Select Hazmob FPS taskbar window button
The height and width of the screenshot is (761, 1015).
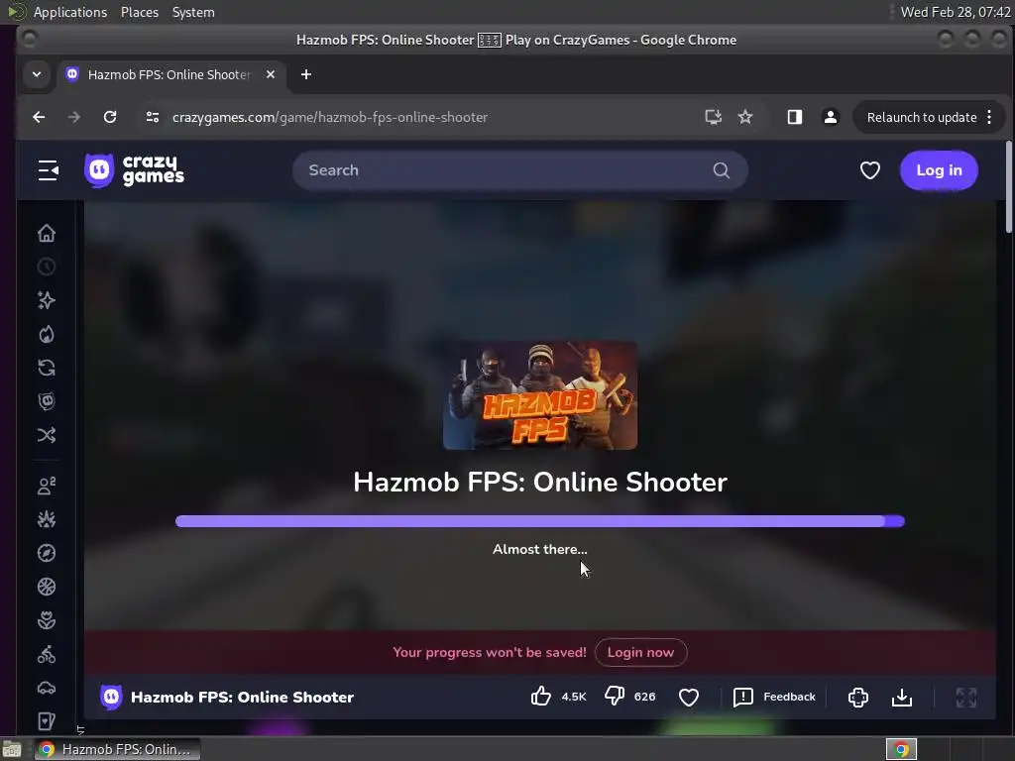117,749
